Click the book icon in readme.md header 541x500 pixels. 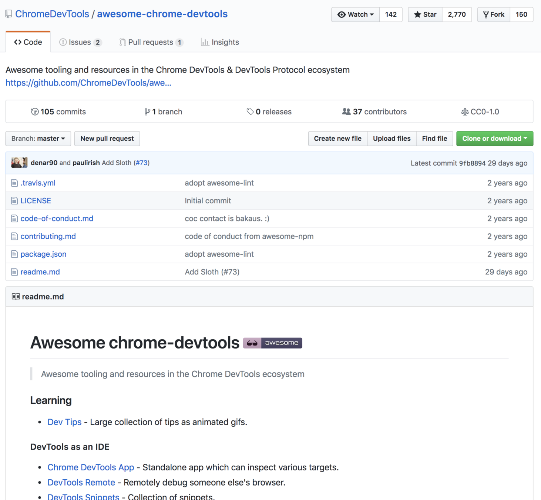[x=16, y=297]
